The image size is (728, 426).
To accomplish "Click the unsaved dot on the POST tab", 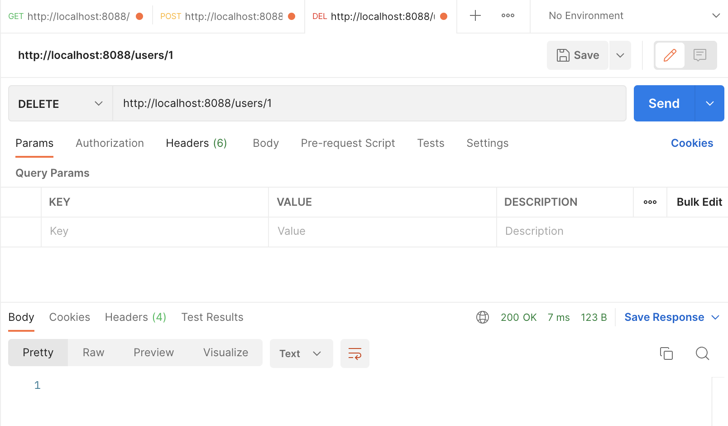I will click(x=292, y=16).
